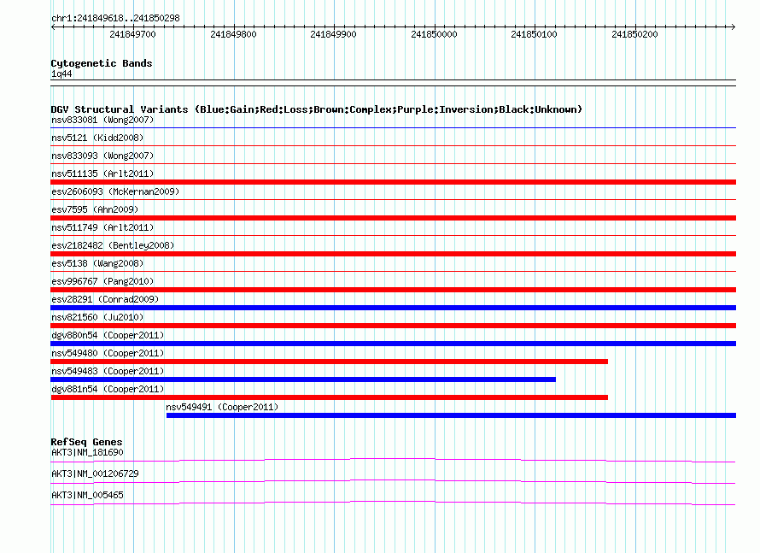Open variant esv996767 (Pang2010)
Viewport: 760px width, 553px height.
102,281
